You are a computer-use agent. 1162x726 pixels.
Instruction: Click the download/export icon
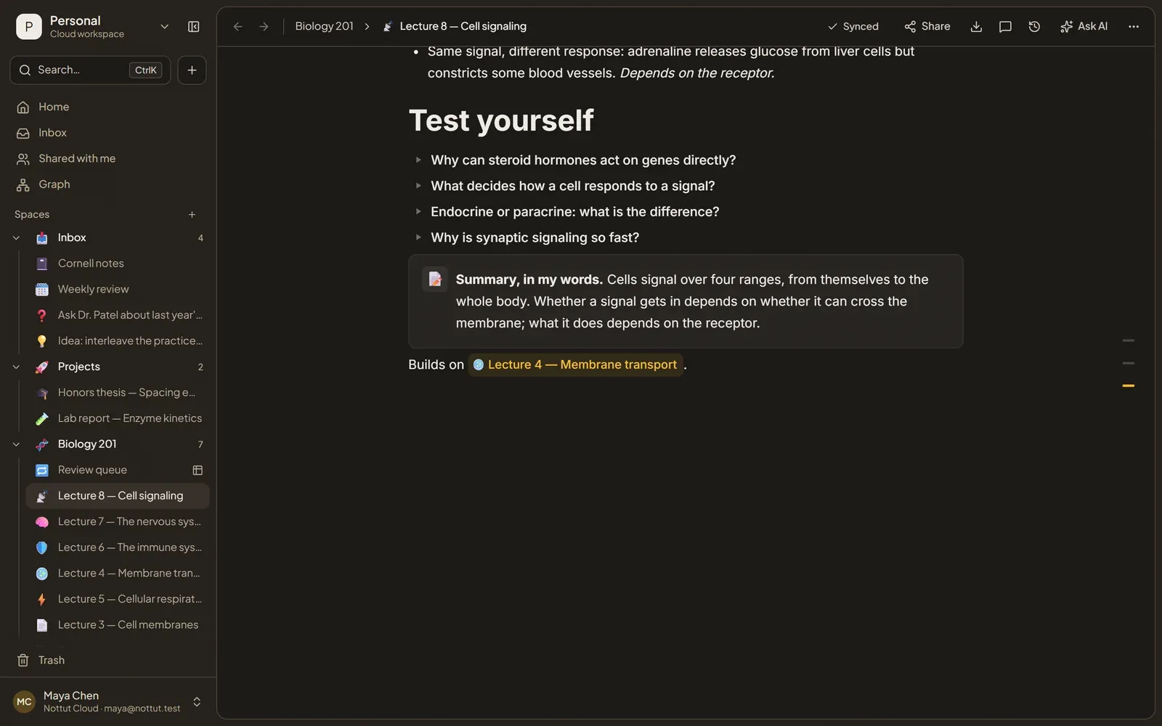point(976,27)
